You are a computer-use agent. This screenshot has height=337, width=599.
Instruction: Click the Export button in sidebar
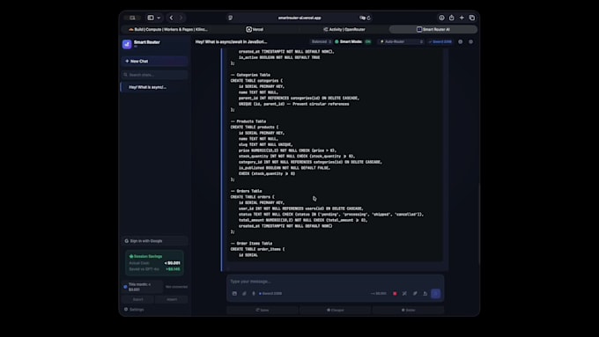(x=138, y=299)
